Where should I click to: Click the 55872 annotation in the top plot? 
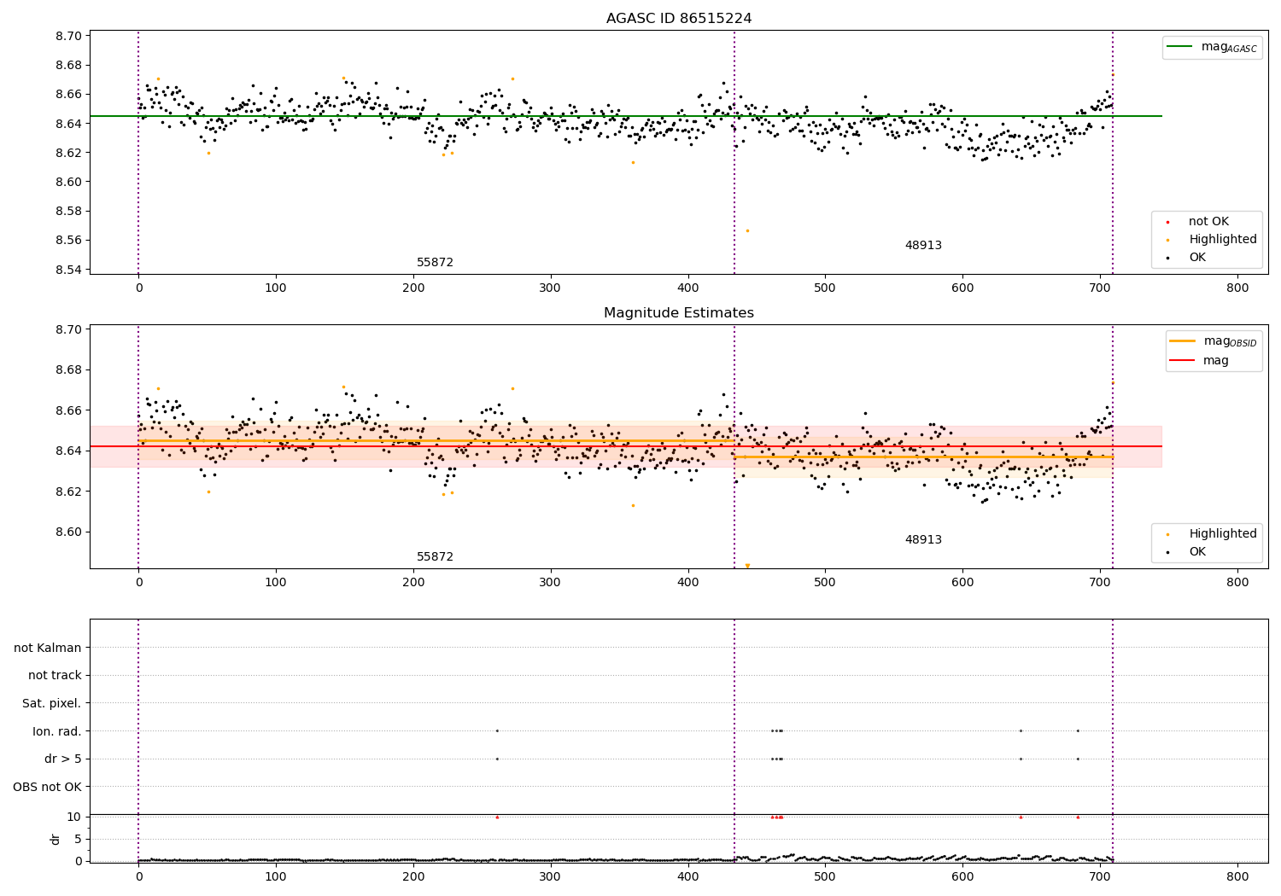(435, 263)
